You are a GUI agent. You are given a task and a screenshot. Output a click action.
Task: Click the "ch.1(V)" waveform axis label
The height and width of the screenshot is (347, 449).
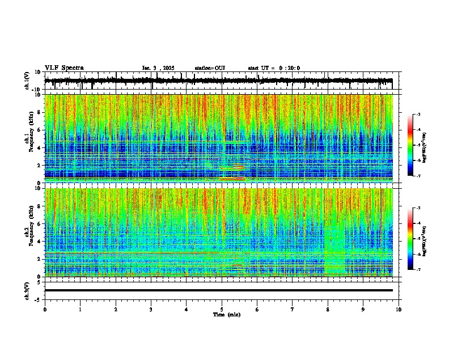27,81
